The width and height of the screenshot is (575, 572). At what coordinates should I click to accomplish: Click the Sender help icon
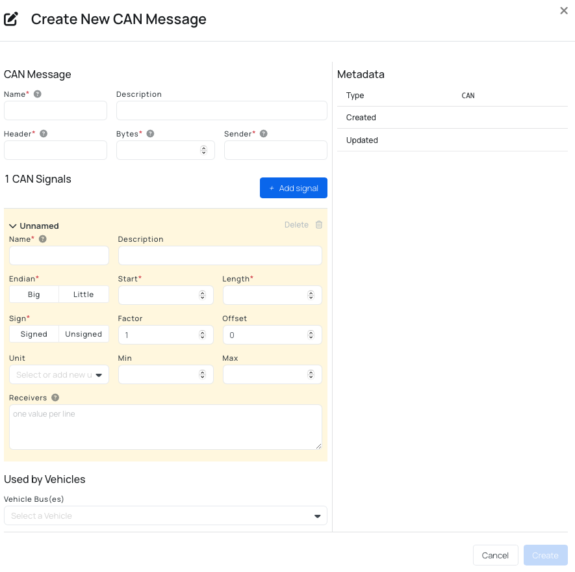tap(263, 134)
